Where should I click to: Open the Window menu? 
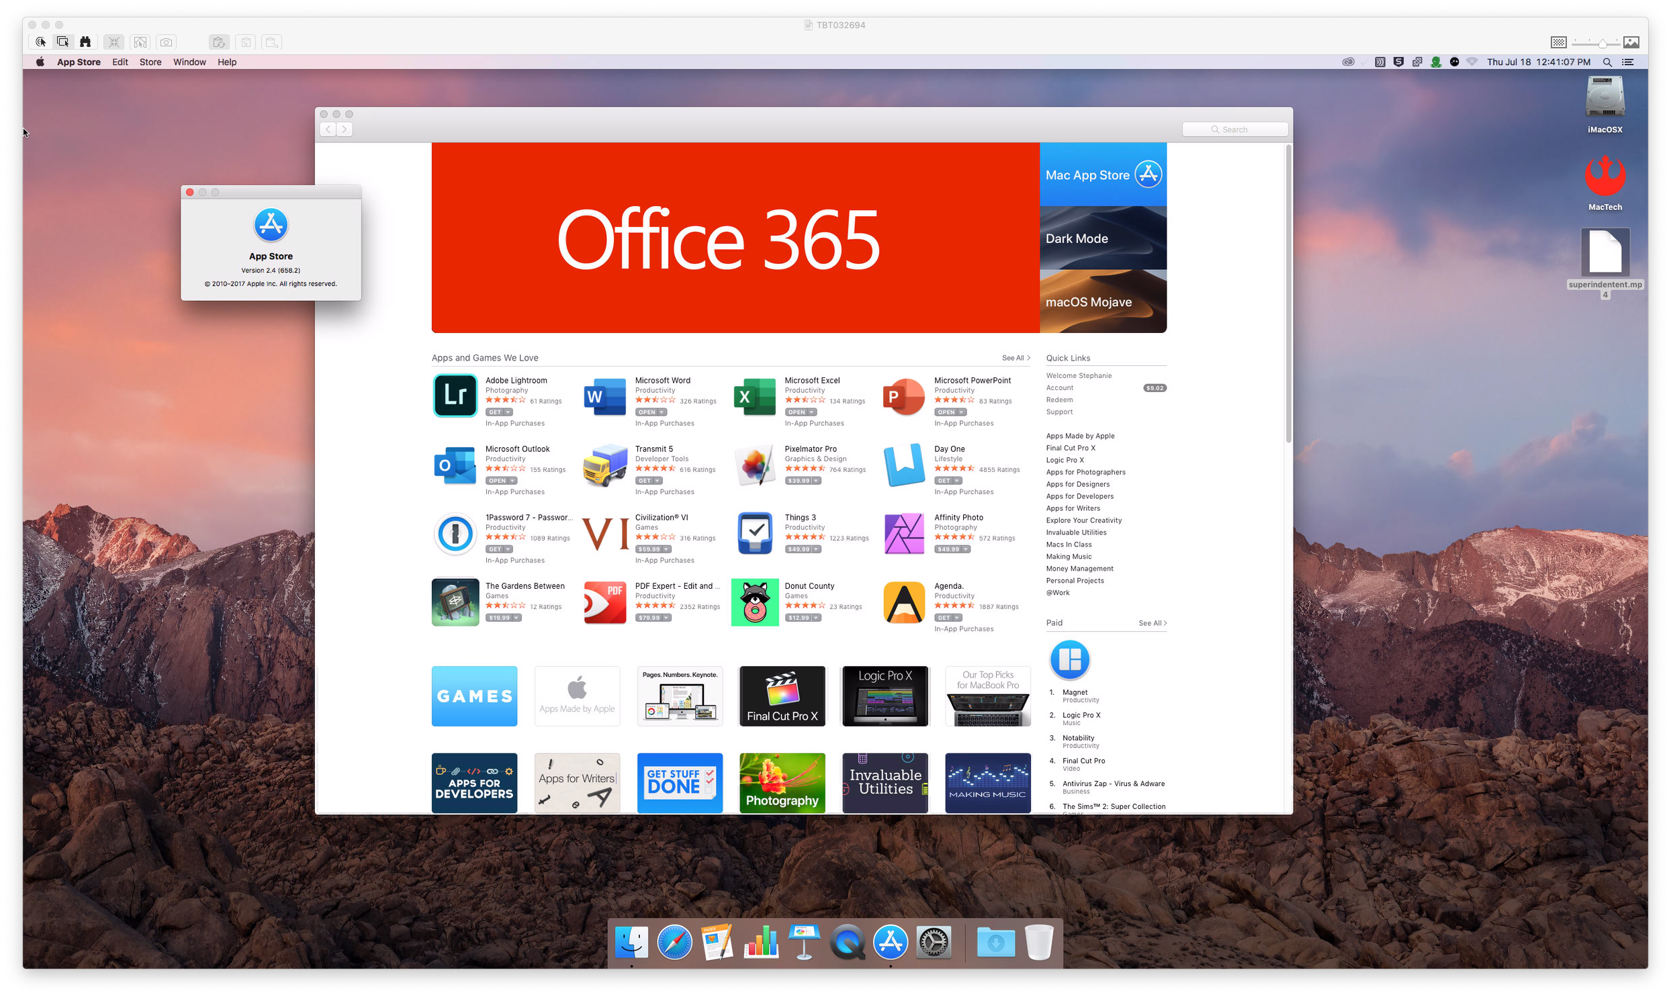(x=189, y=62)
